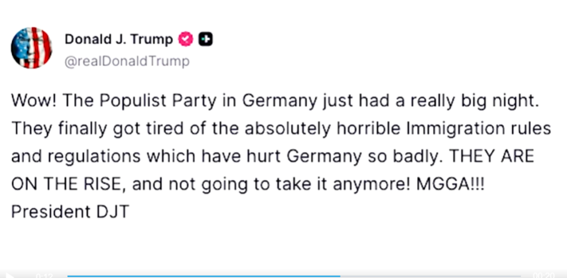567x278 pixels.
Task: Click the pink verified checkmark badge
Action: [x=185, y=39]
